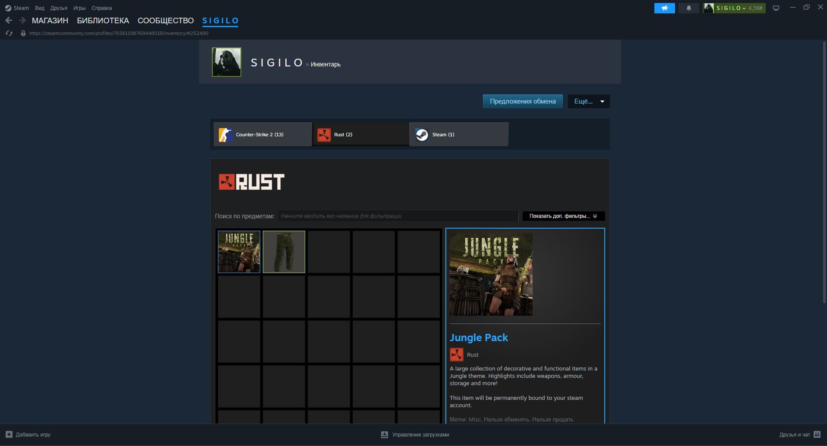
Task: Go to the МАГАЗИН section
Action: (x=50, y=21)
